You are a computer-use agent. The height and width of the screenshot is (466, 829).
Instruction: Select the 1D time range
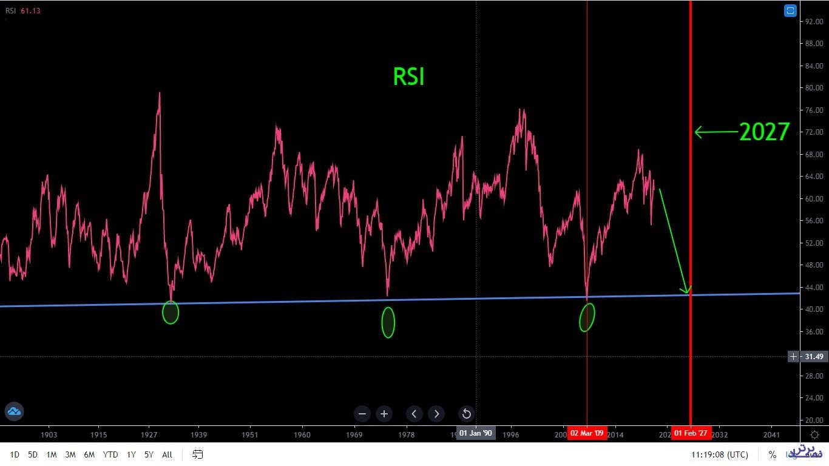(x=15, y=454)
